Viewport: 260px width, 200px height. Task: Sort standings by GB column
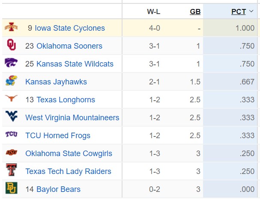click(195, 12)
